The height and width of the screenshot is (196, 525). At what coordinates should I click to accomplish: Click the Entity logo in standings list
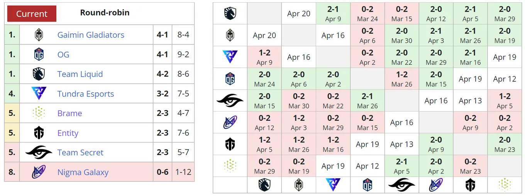point(39,133)
